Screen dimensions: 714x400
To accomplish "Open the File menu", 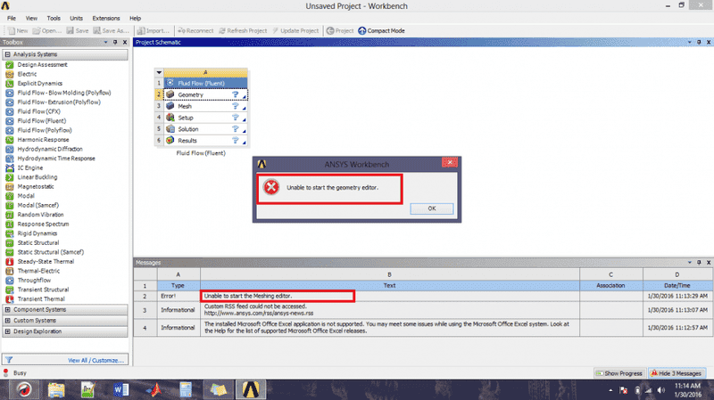I will click(x=12, y=19).
